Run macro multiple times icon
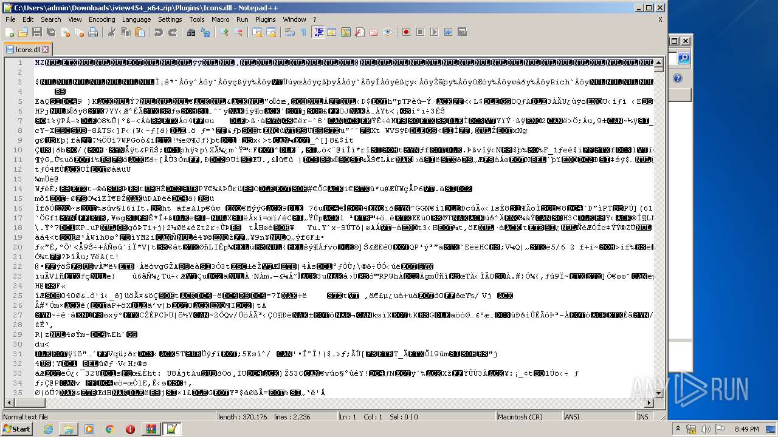This screenshot has width=778, height=437. [x=449, y=32]
